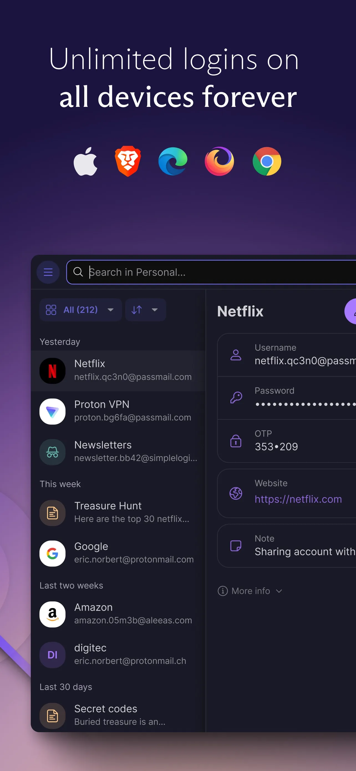Click the Chrome browser icon

coord(267,161)
